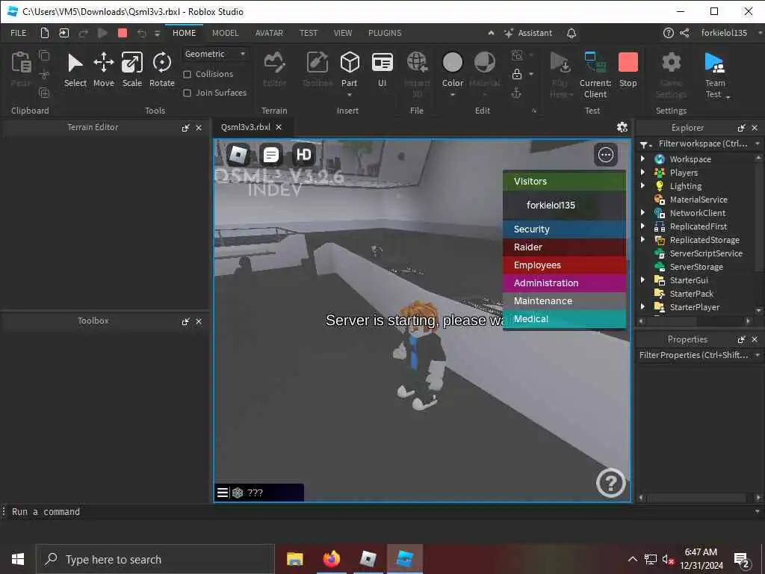
Task: Open the UI insert tool
Action: [x=382, y=70]
